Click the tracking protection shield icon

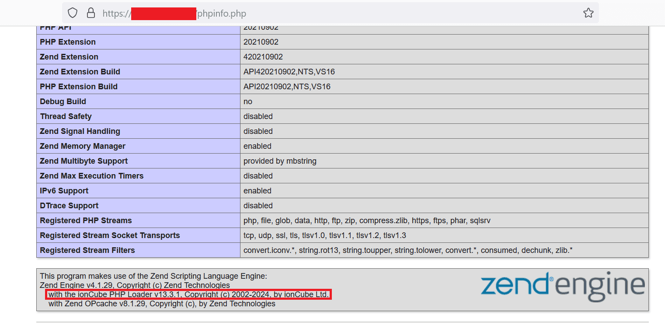(x=72, y=13)
